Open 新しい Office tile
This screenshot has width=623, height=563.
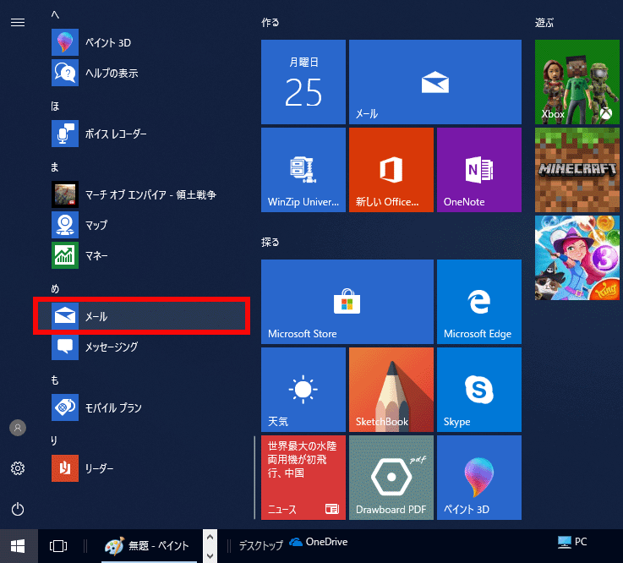pyautogui.click(x=391, y=170)
